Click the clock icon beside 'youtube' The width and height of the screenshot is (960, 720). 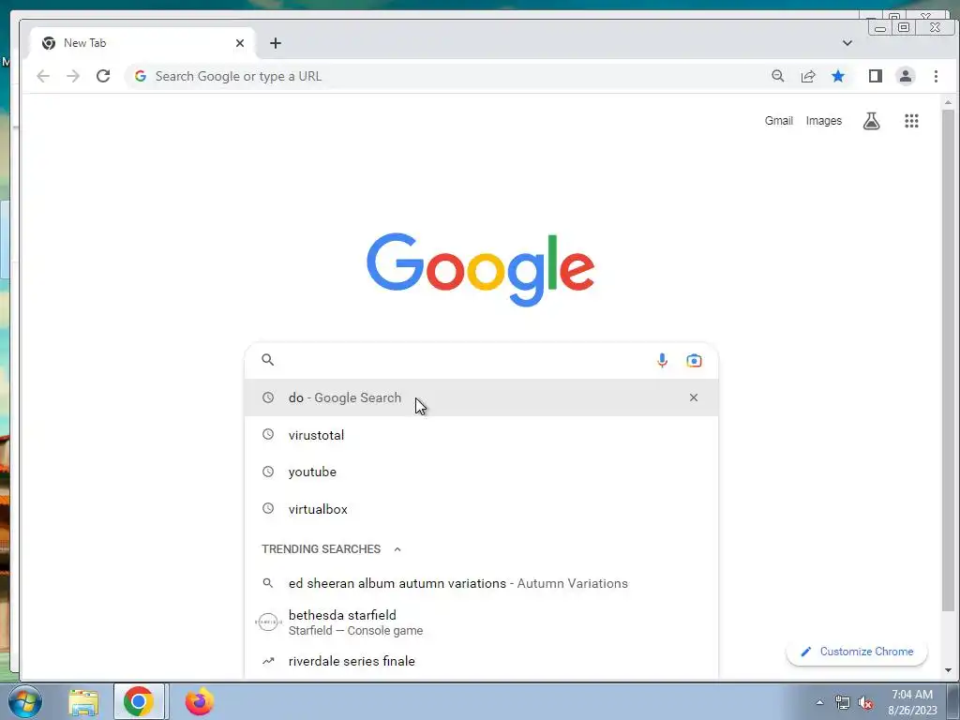(267, 472)
